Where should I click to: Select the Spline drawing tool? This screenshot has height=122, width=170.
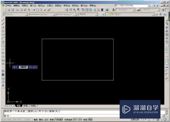click(x=3, y=49)
